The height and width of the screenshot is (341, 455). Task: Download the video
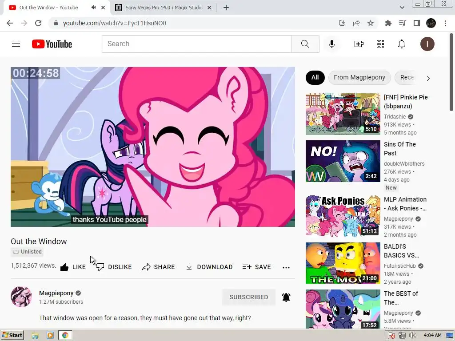pos(209,267)
